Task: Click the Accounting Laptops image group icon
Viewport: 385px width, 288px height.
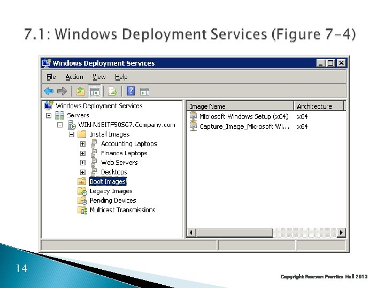Action: point(94,143)
